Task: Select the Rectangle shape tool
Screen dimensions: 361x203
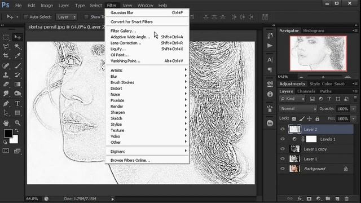Action: (x=17, y=113)
